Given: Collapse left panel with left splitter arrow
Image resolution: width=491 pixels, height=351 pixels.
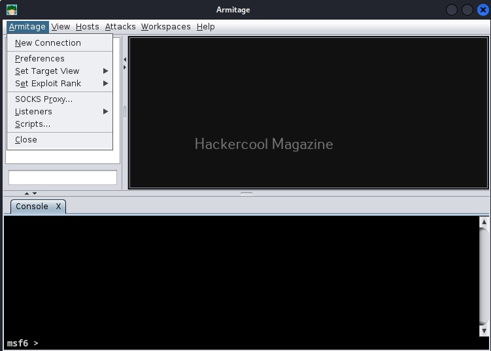Looking at the screenshot, I should [125, 59].
